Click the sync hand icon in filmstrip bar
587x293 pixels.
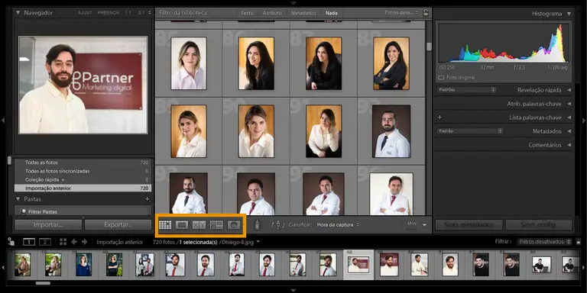11,242
